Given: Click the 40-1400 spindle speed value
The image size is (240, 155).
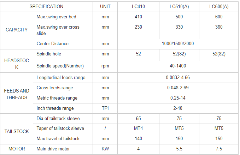Looking at the screenshot, I should [178, 66].
